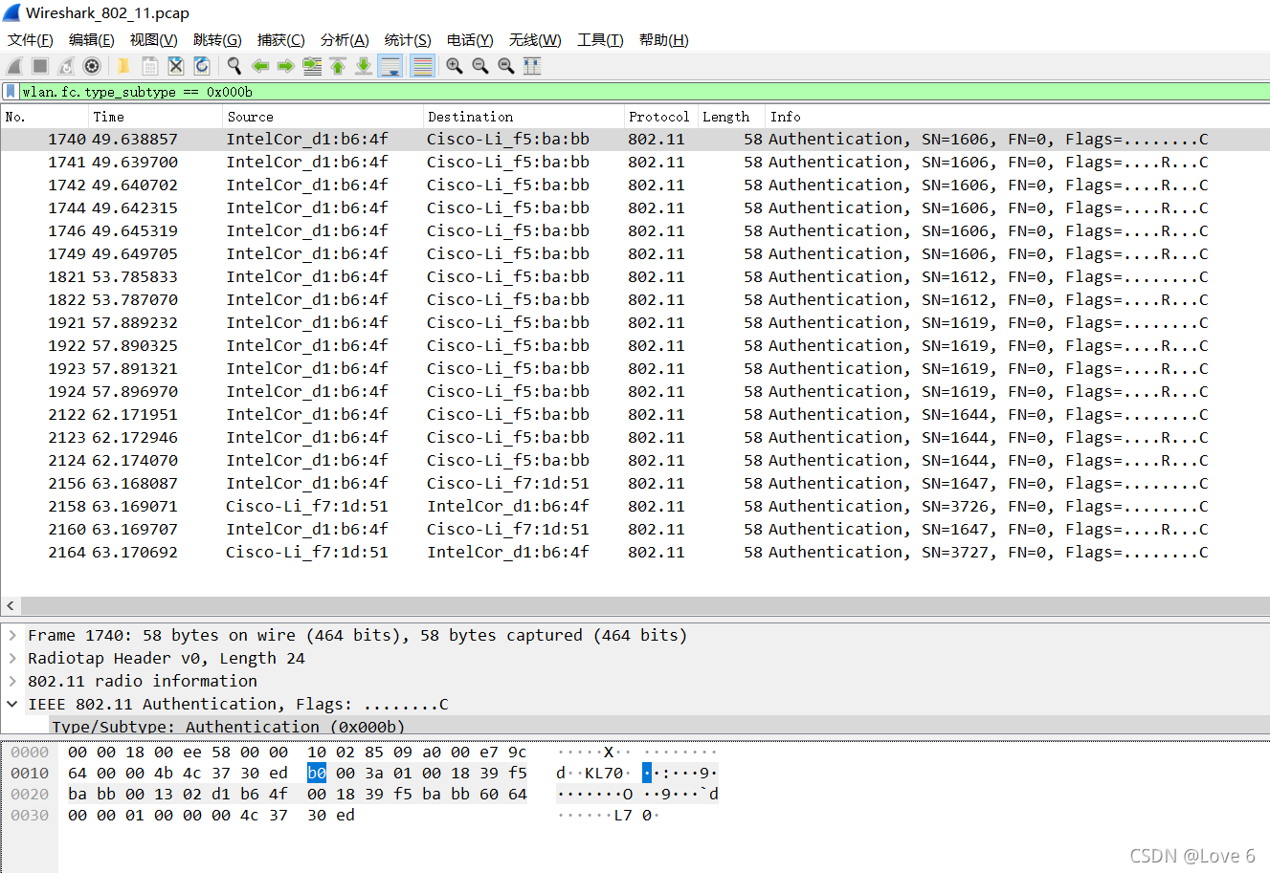The width and height of the screenshot is (1270, 873).
Task: Click the open capture file folder icon
Action: coord(123,66)
